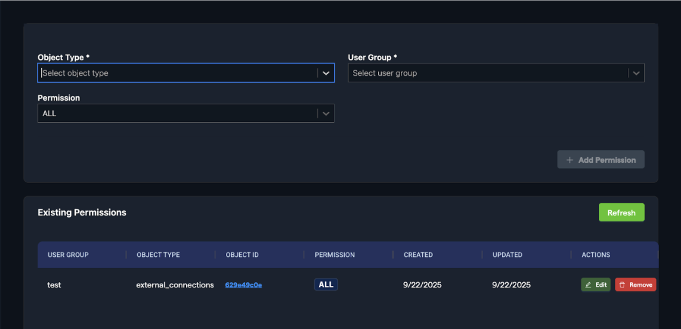Sort by the USER GROUP column header
Viewport: 681px width, 329px height.
click(x=68, y=254)
